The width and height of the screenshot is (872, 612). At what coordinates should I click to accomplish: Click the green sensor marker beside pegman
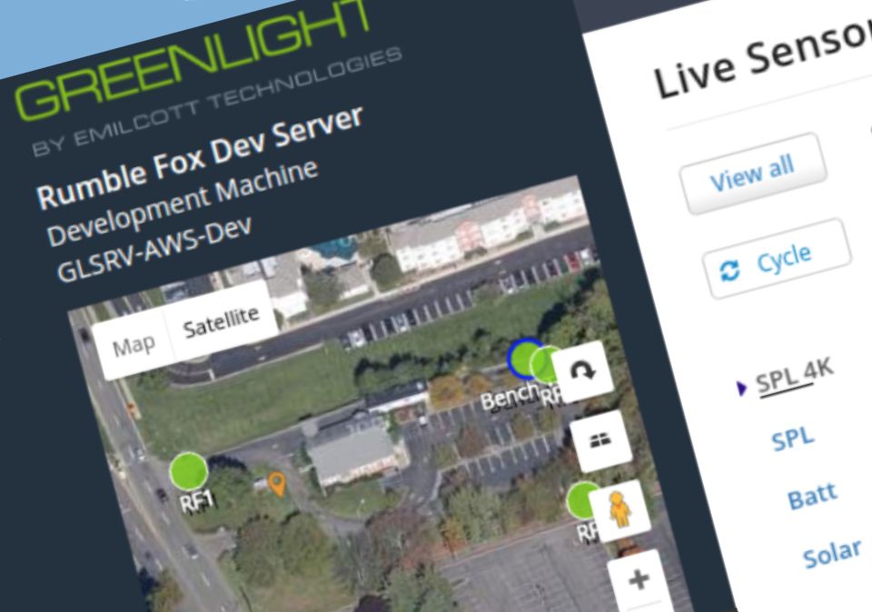point(582,499)
